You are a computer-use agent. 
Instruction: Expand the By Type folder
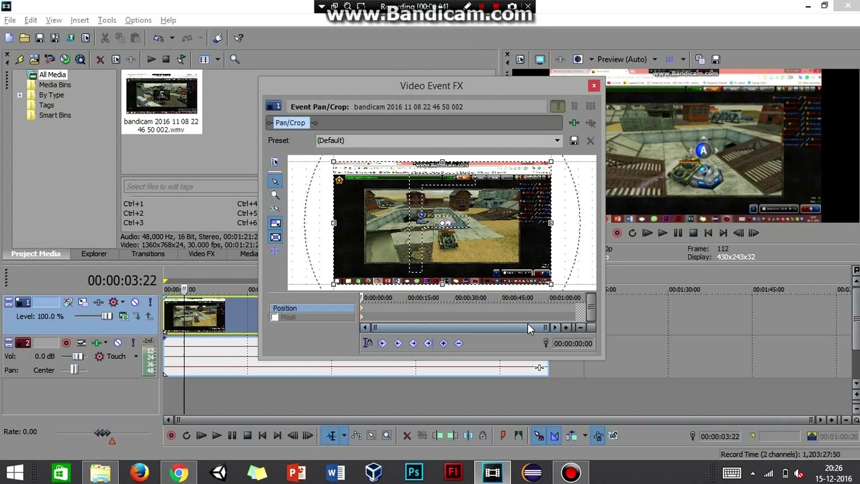[x=19, y=95]
